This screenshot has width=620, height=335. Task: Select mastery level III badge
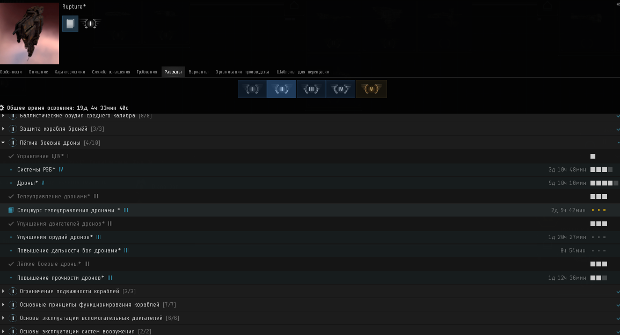tap(311, 89)
